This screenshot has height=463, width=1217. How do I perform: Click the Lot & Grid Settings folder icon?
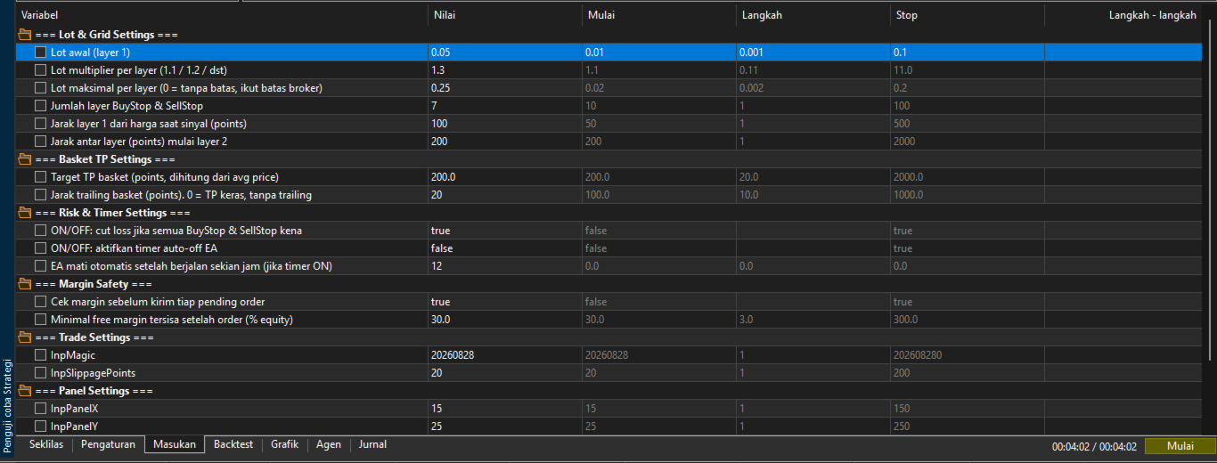25,35
